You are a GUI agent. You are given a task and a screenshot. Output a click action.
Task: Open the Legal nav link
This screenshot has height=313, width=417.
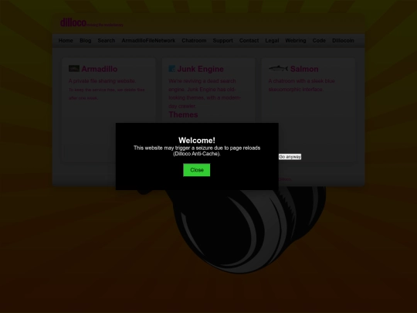272,40
